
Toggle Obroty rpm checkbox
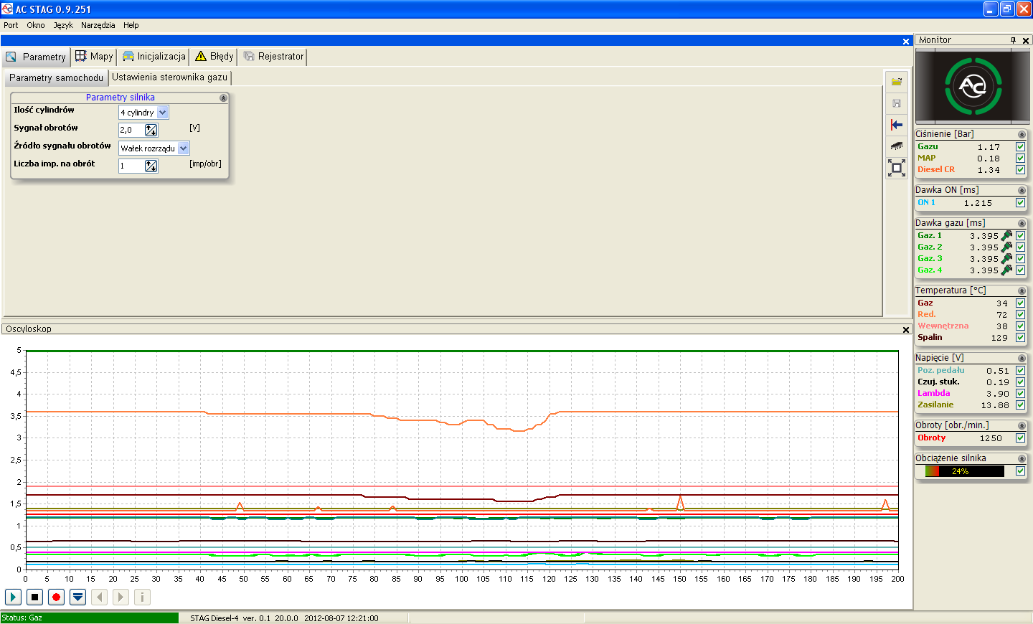pyautogui.click(x=1020, y=438)
